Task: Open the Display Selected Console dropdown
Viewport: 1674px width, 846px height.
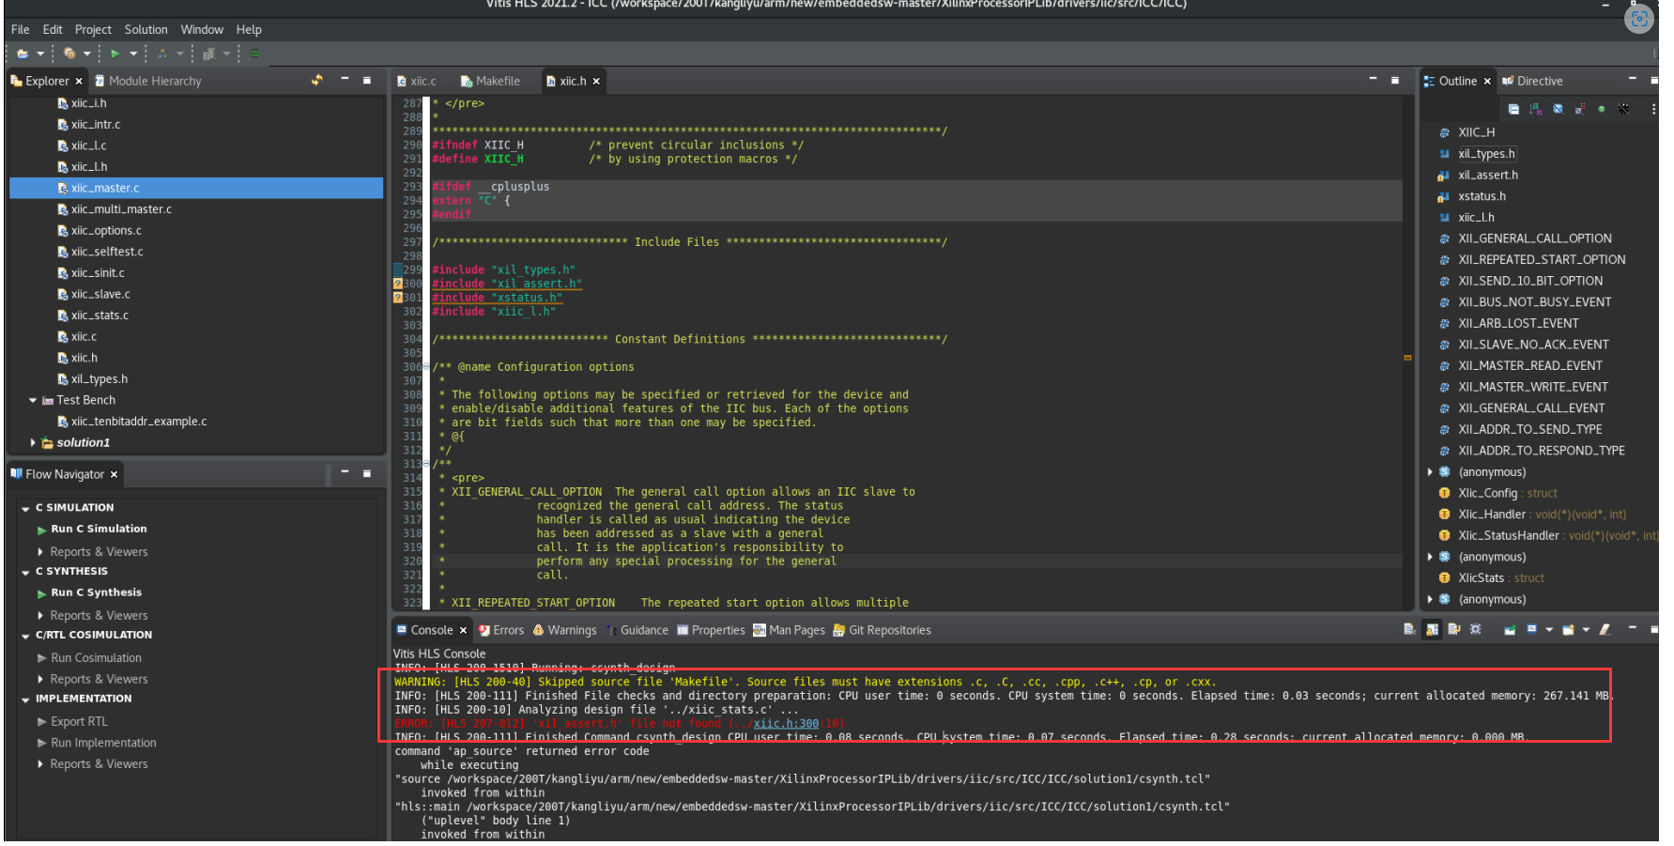Action: point(1549,631)
